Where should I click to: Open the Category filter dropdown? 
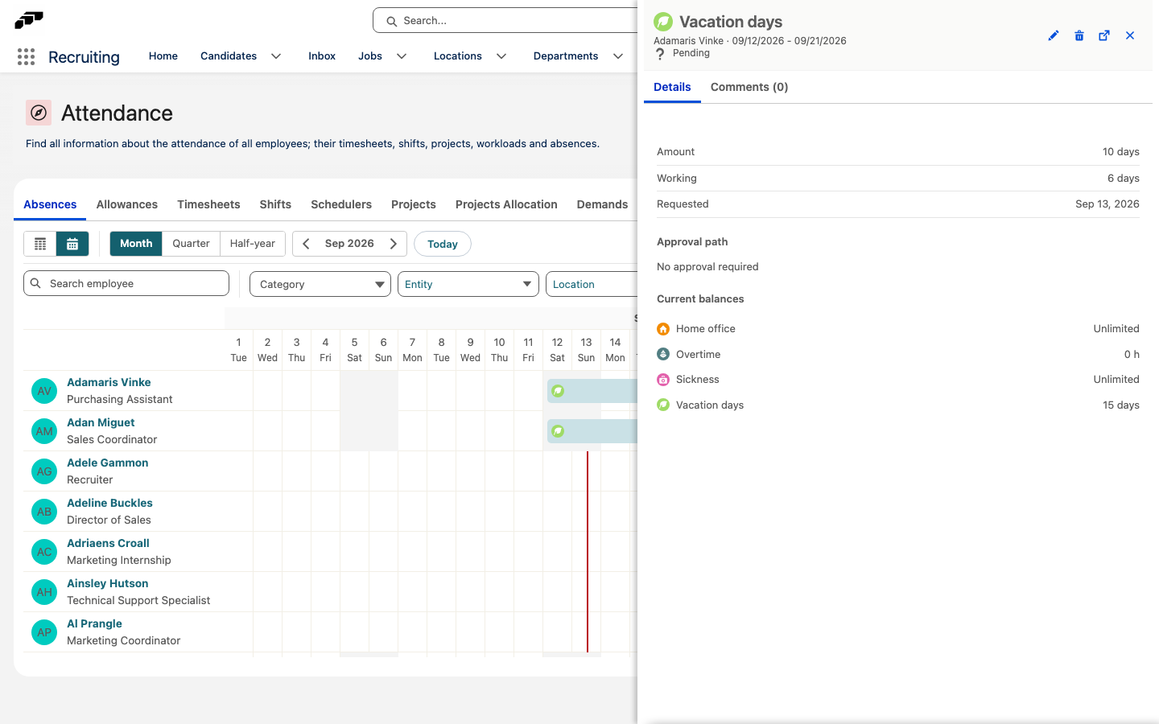tap(320, 284)
